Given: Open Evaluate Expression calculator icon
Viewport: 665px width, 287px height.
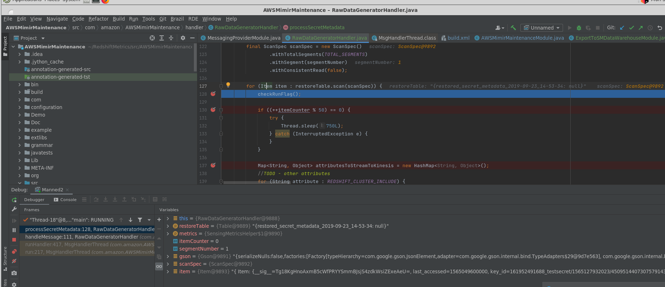Looking at the screenshot, I should point(155,199).
